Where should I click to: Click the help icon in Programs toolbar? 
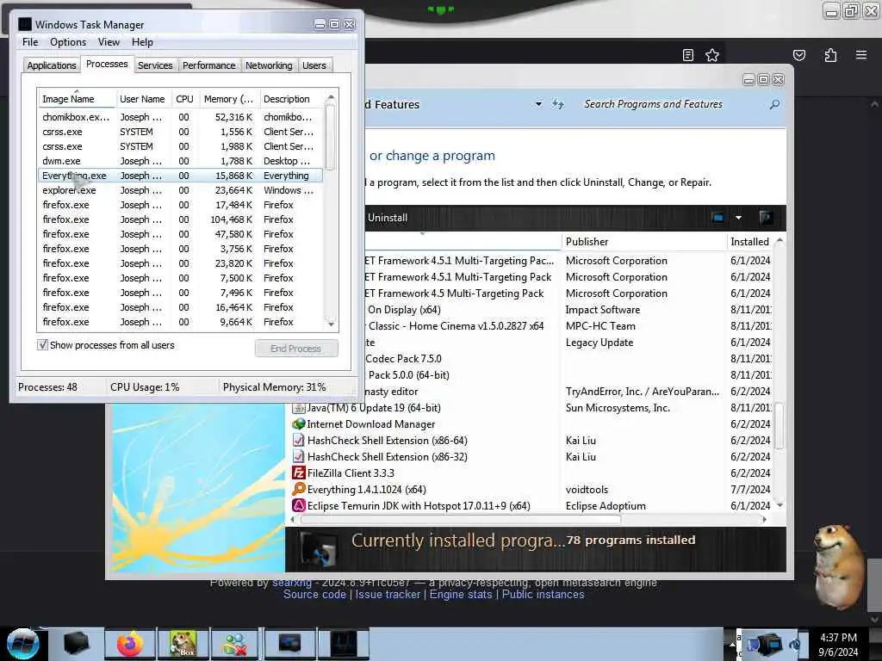tap(765, 218)
